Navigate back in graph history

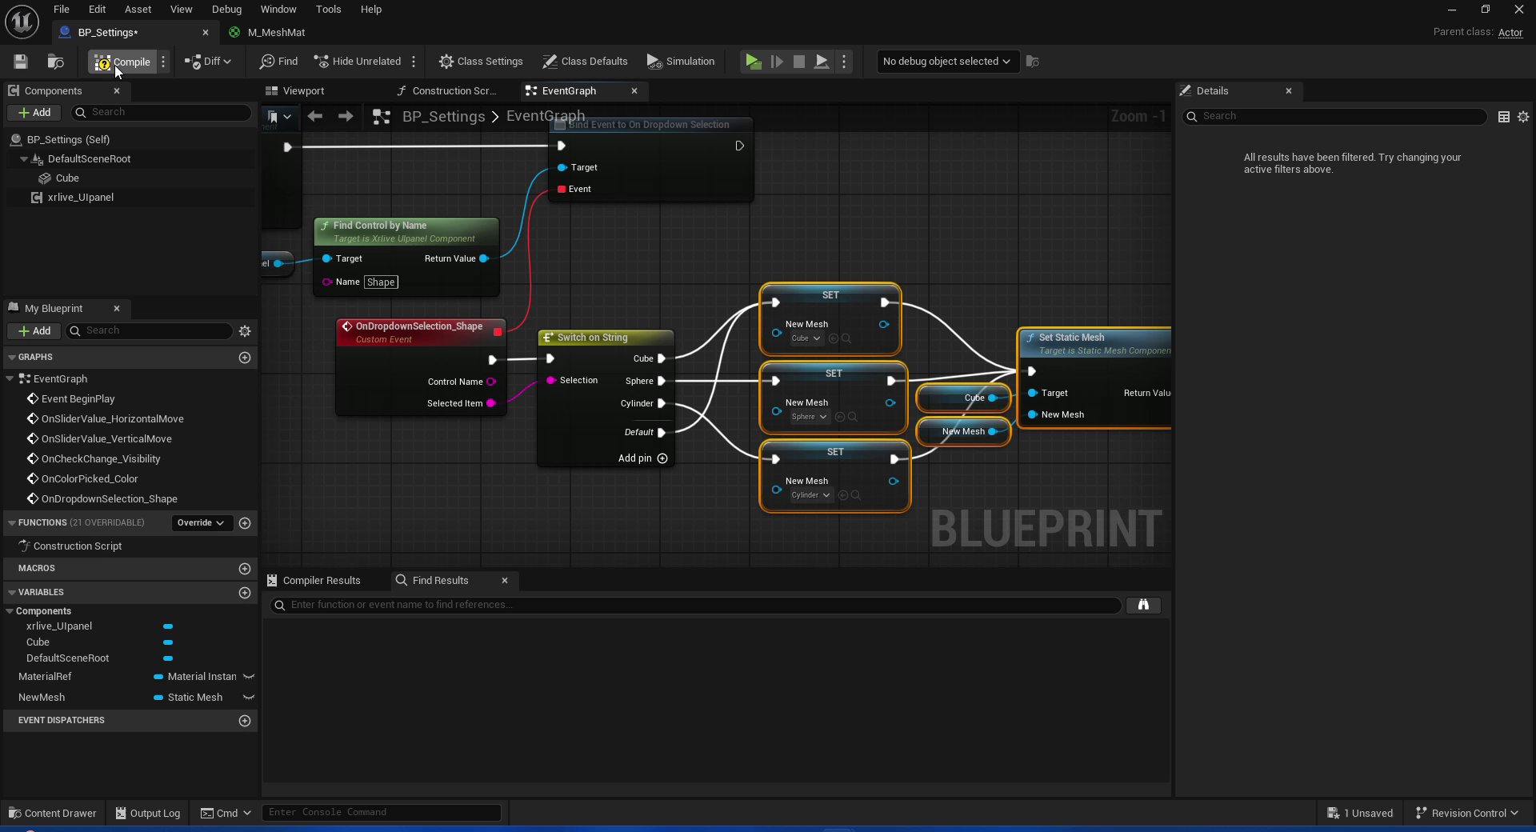(315, 117)
